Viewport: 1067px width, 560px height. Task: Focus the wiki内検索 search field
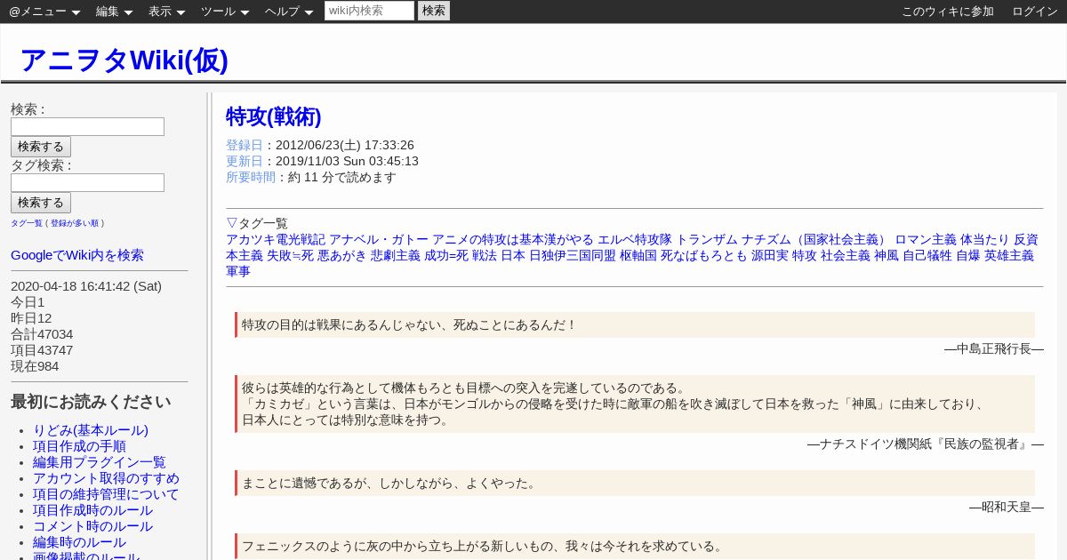click(x=369, y=11)
